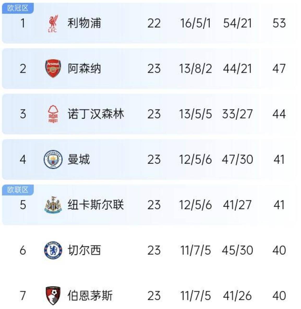The width and height of the screenshot is (301, 309).
Task: Click Arsenal's 13/8/2 record
Action: point(195,69)
